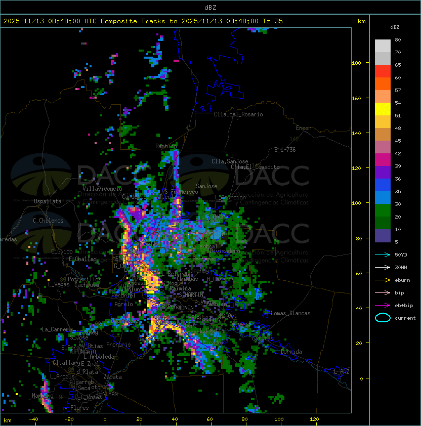Screen dimensions: 421x426
Task: Select the magenta swatch below 42
Action: coord(383,160)
